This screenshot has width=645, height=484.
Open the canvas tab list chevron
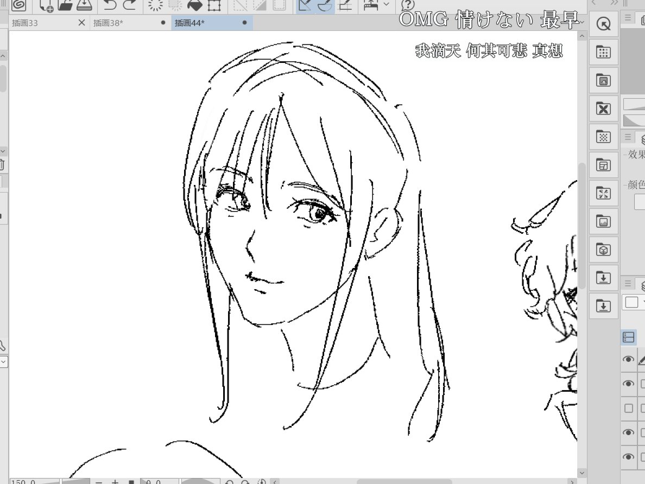581,23
